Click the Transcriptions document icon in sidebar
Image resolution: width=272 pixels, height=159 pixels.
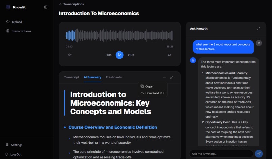click(8, 31)
